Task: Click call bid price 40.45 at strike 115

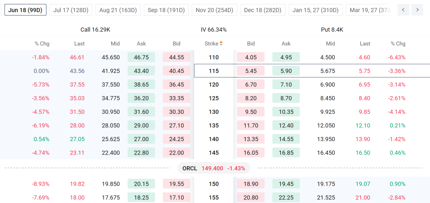Action: coord(177,71)
